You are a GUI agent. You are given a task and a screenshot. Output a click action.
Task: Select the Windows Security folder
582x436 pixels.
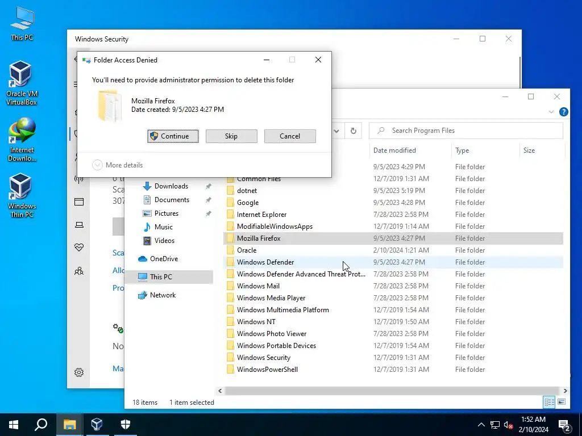(393, 358)
